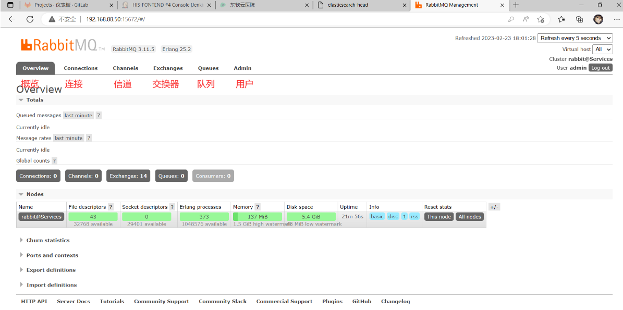Switch to elasticsearch-head browser tab
The image size is (623, 310).
pyautogui.click(x=361, y=5)
